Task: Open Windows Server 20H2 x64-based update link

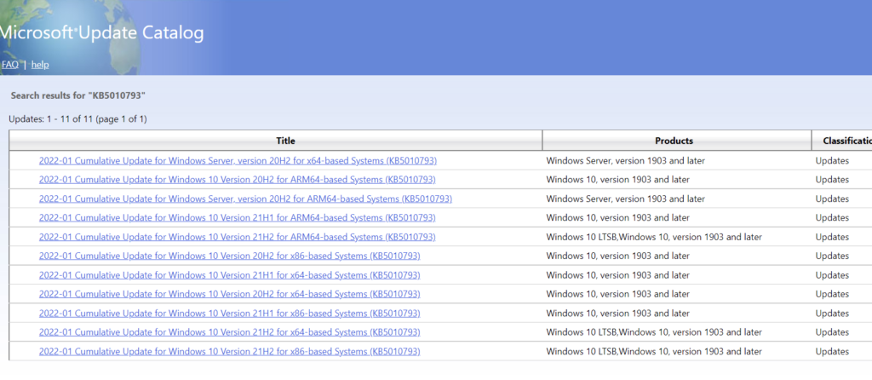Action: (x=238, y=161)
